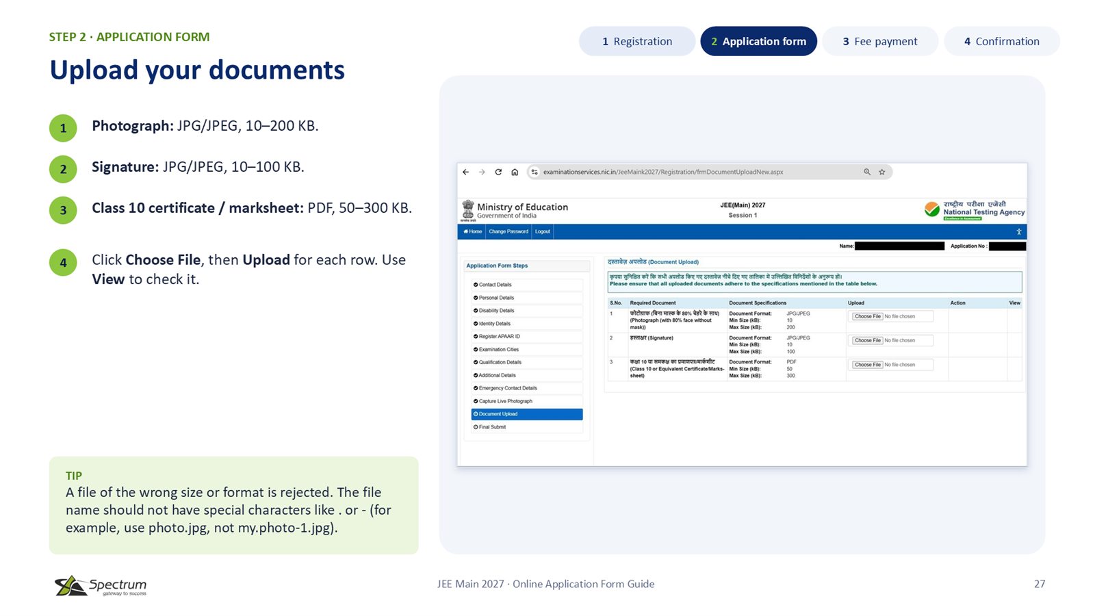Click the browser forward arrow
1095x616 pixels.
tap(482, 172)
